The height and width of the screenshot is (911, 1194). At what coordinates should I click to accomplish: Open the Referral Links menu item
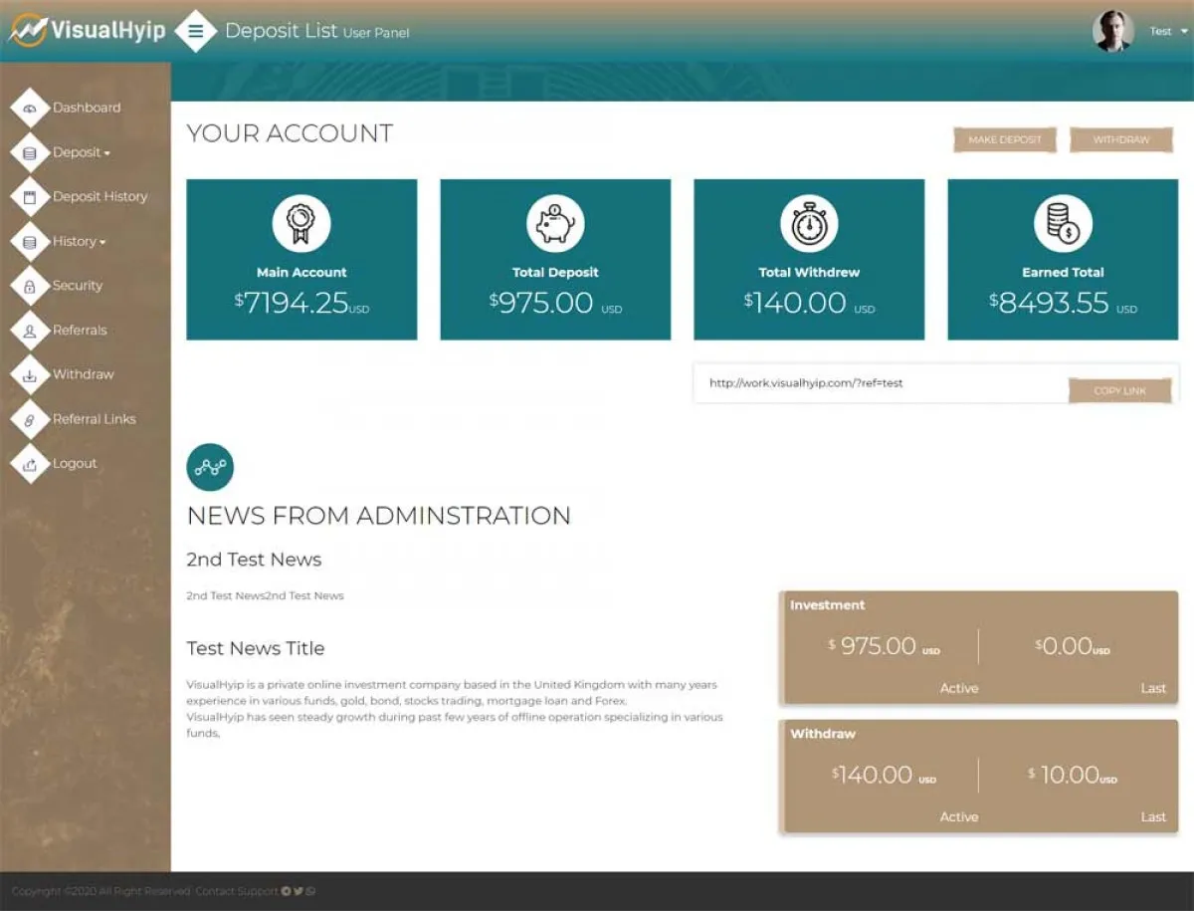(95, 419)
